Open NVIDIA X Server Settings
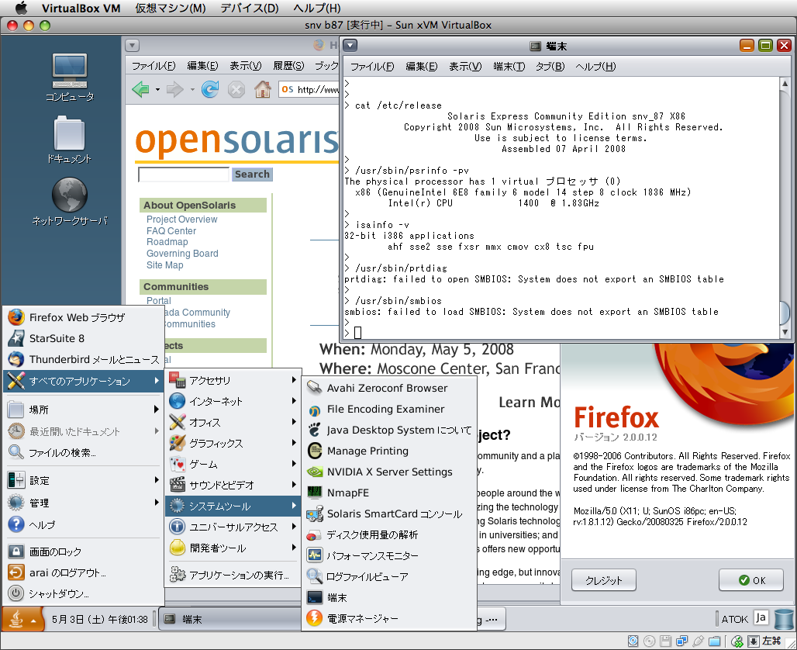797x650 pixels. [x=389, y=472]
